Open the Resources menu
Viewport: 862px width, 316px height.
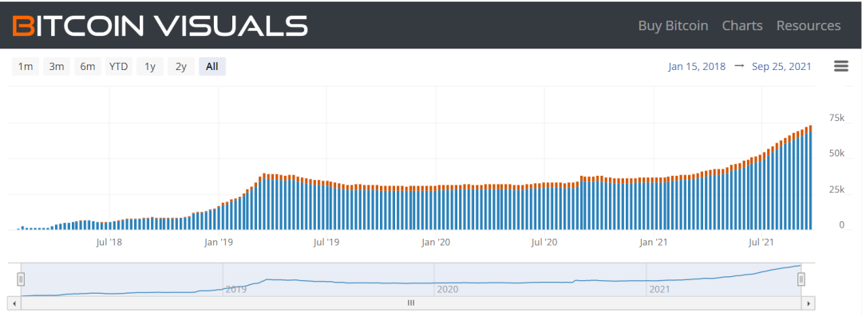808,25
